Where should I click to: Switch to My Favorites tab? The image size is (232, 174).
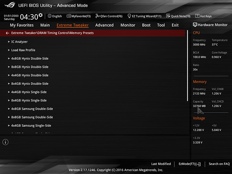22,25
